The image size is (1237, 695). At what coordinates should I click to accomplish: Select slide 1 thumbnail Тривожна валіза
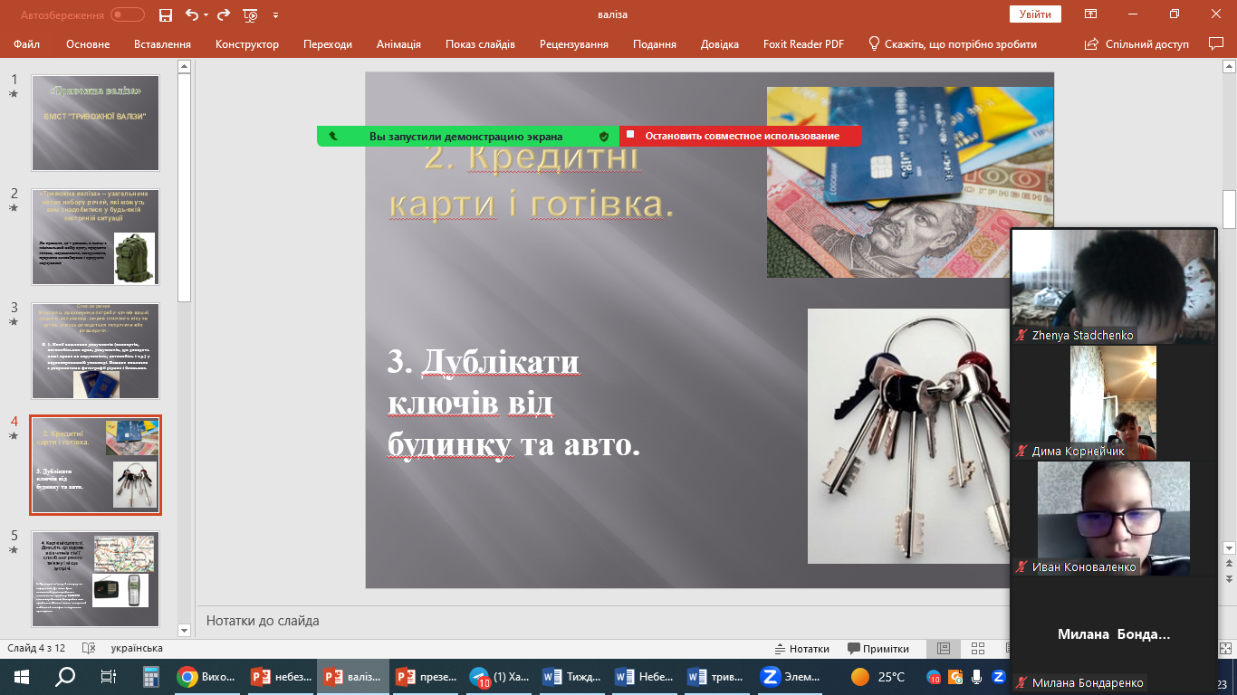click(x=96, y=122)
